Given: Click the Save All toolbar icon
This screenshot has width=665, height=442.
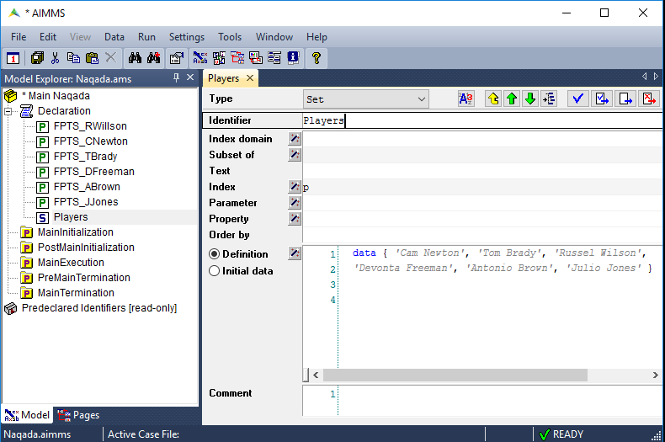Looking at the screenshot, I should coord(37,58).
